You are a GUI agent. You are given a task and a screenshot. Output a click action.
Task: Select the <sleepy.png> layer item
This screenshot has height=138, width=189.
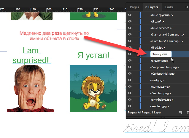(159, 60)
